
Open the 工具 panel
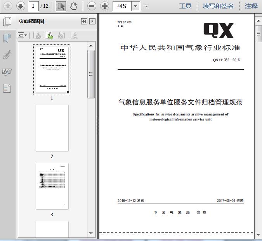(x=185, y=6)
